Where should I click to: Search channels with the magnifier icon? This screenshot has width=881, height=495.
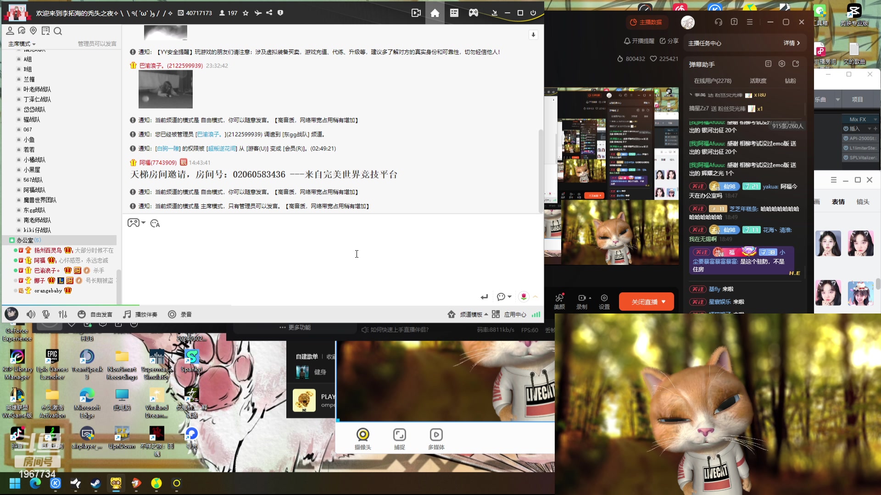58,31
